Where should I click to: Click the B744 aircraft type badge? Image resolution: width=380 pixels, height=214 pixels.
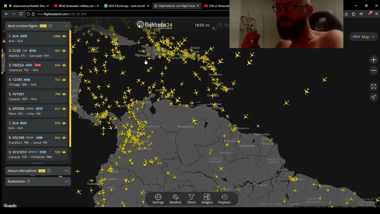point(33,51)
